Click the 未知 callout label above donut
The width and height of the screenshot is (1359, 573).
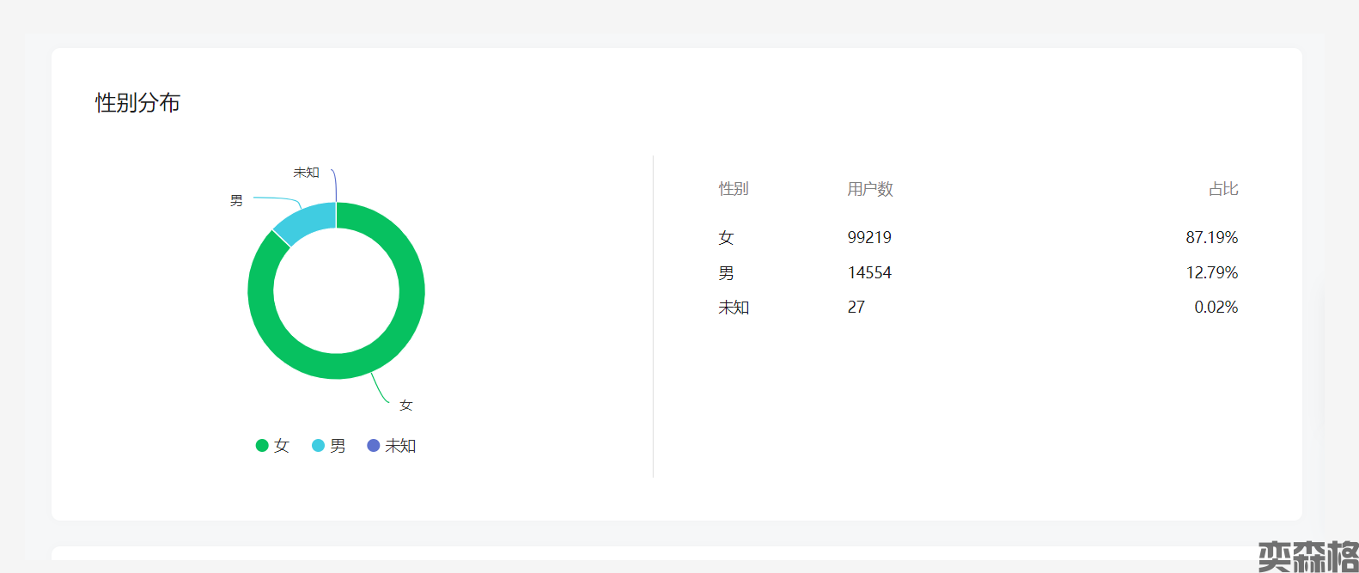pos(306,173)
